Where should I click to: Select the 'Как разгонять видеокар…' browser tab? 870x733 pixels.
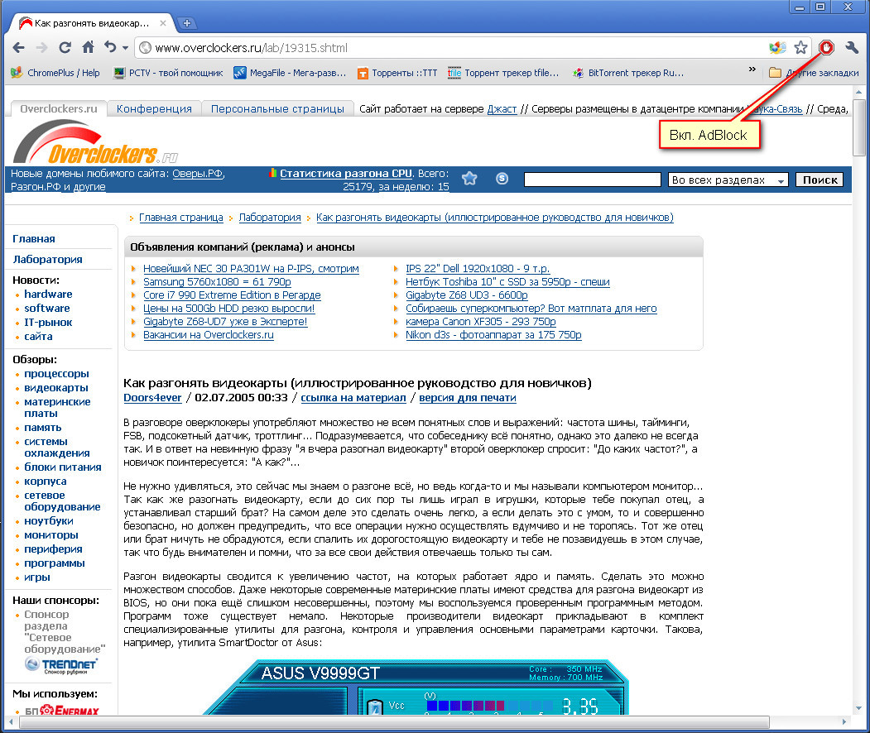click(x=92, y=23)
